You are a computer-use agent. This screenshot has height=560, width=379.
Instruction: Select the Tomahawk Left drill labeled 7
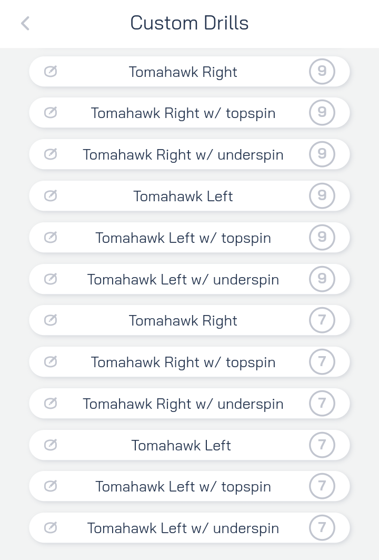pos(189,445)
